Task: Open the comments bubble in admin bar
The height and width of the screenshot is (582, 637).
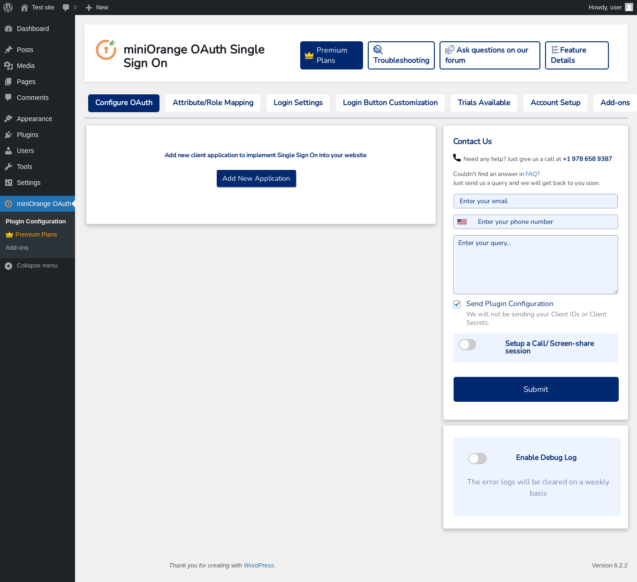Action: click(x=66, y=8)
